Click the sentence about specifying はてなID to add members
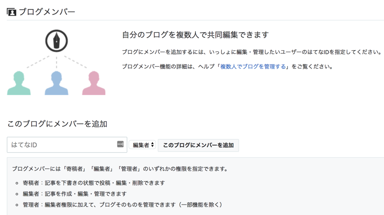Screen dimensions: 384x215 252,52
